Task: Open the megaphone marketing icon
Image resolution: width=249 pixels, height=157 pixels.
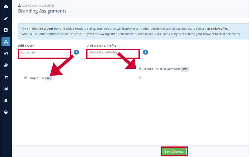Action: tap(6, 53)
